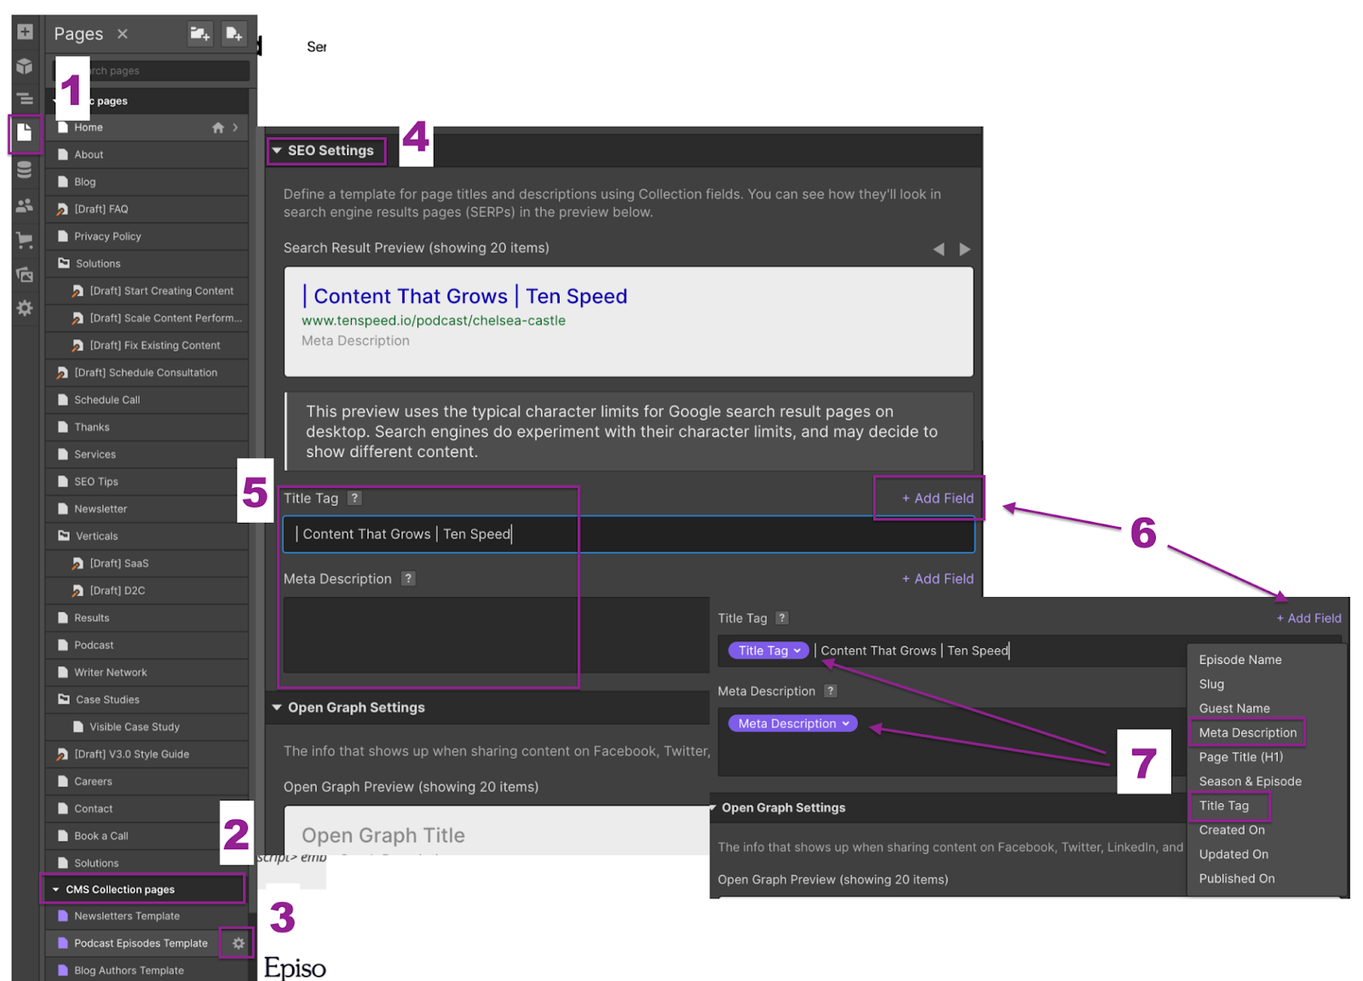Viewport: 1363px width, 981px height.
Task: Collapse the SEO Settings section
Action: click(x=277, y=151)
